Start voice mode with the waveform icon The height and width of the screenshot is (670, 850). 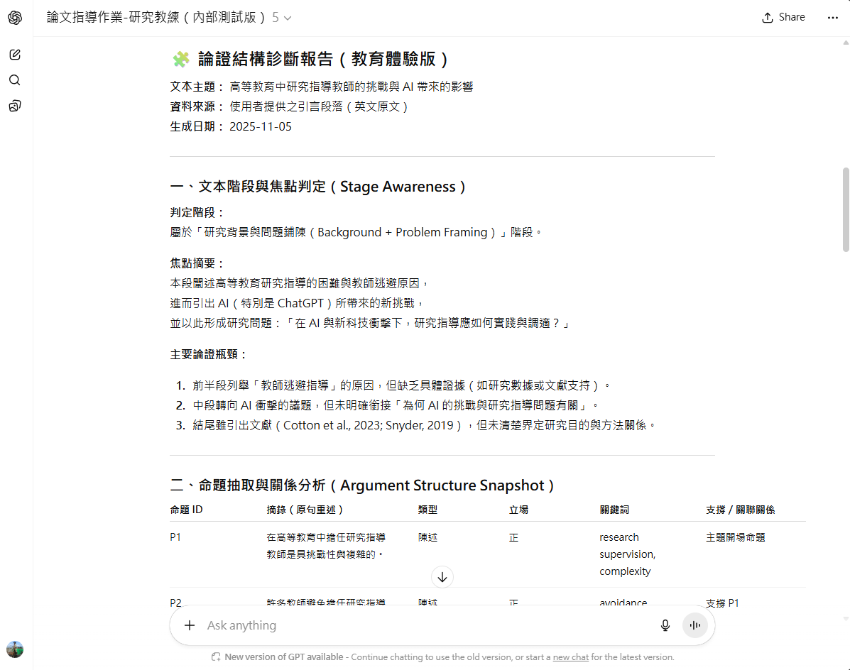(x=695, y=625)
